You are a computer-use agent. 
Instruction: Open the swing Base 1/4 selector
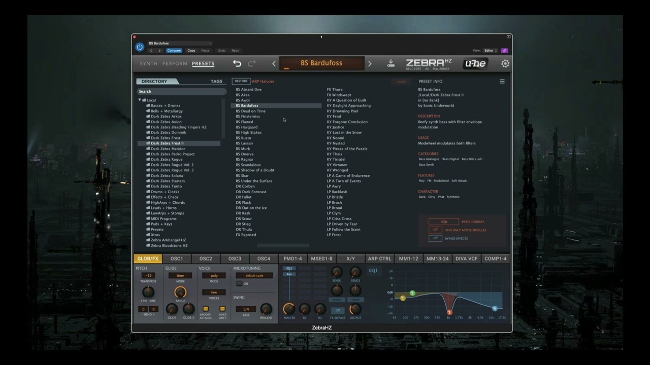[246, 309]
